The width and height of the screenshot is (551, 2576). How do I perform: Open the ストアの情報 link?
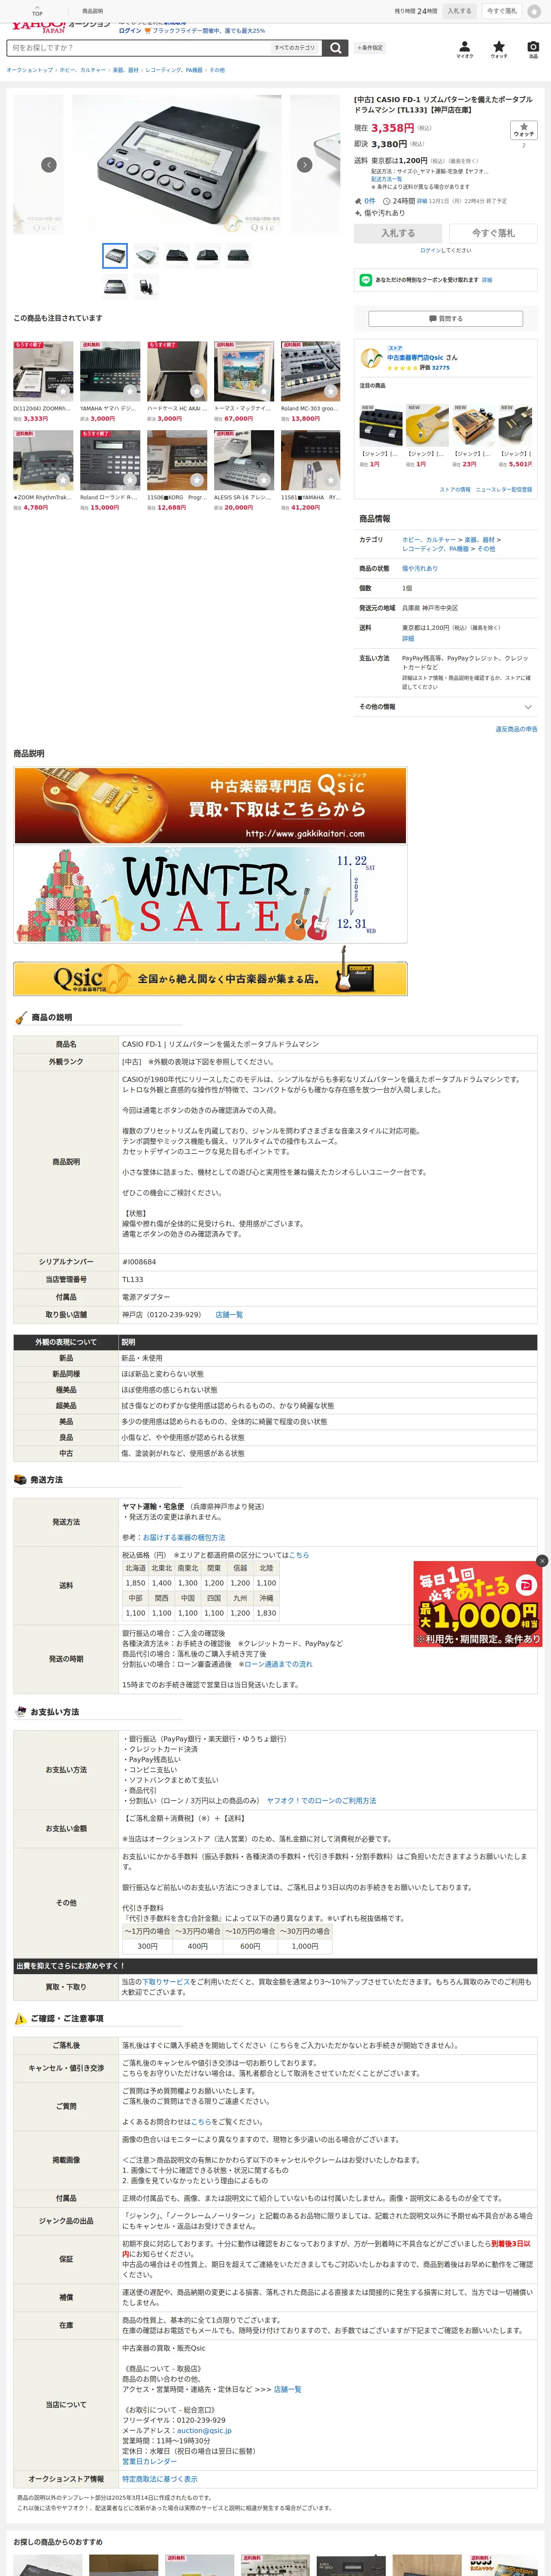tap(455, 489)
